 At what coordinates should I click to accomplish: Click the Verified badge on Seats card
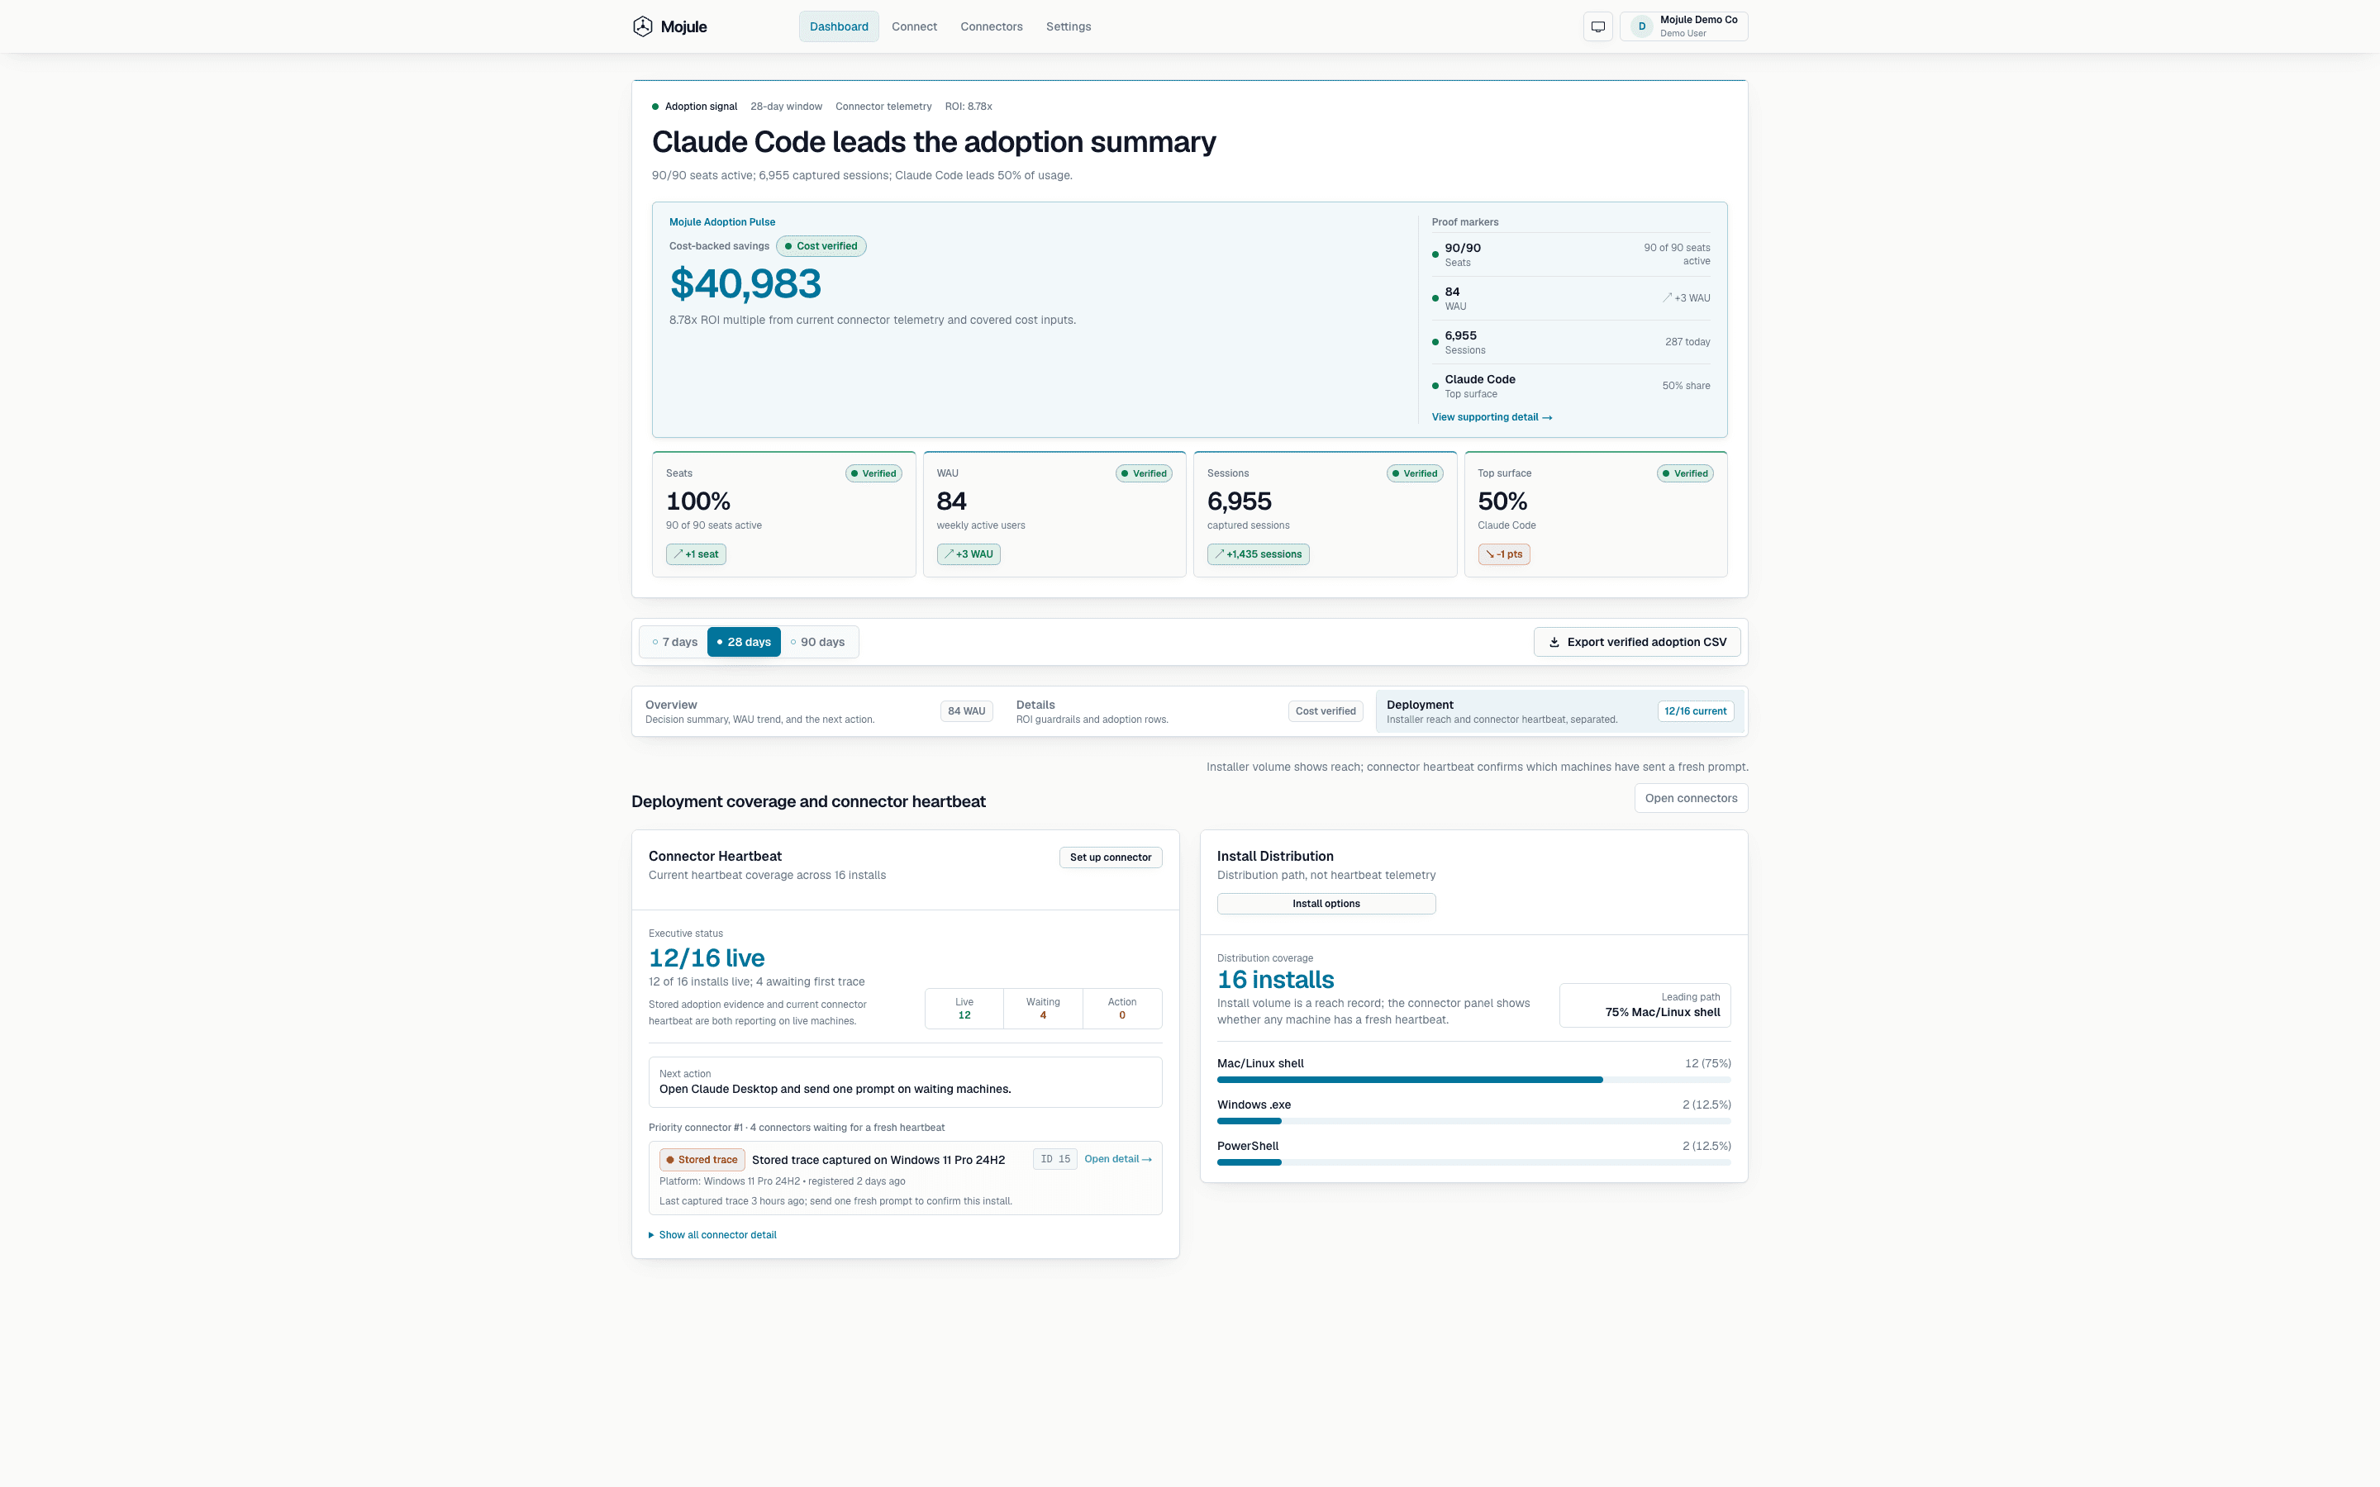tap(873, 474)
